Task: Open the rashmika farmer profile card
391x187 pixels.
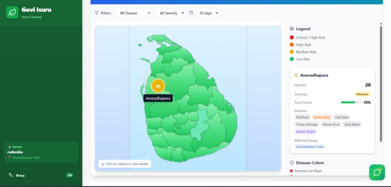Action: click(41, 152)
